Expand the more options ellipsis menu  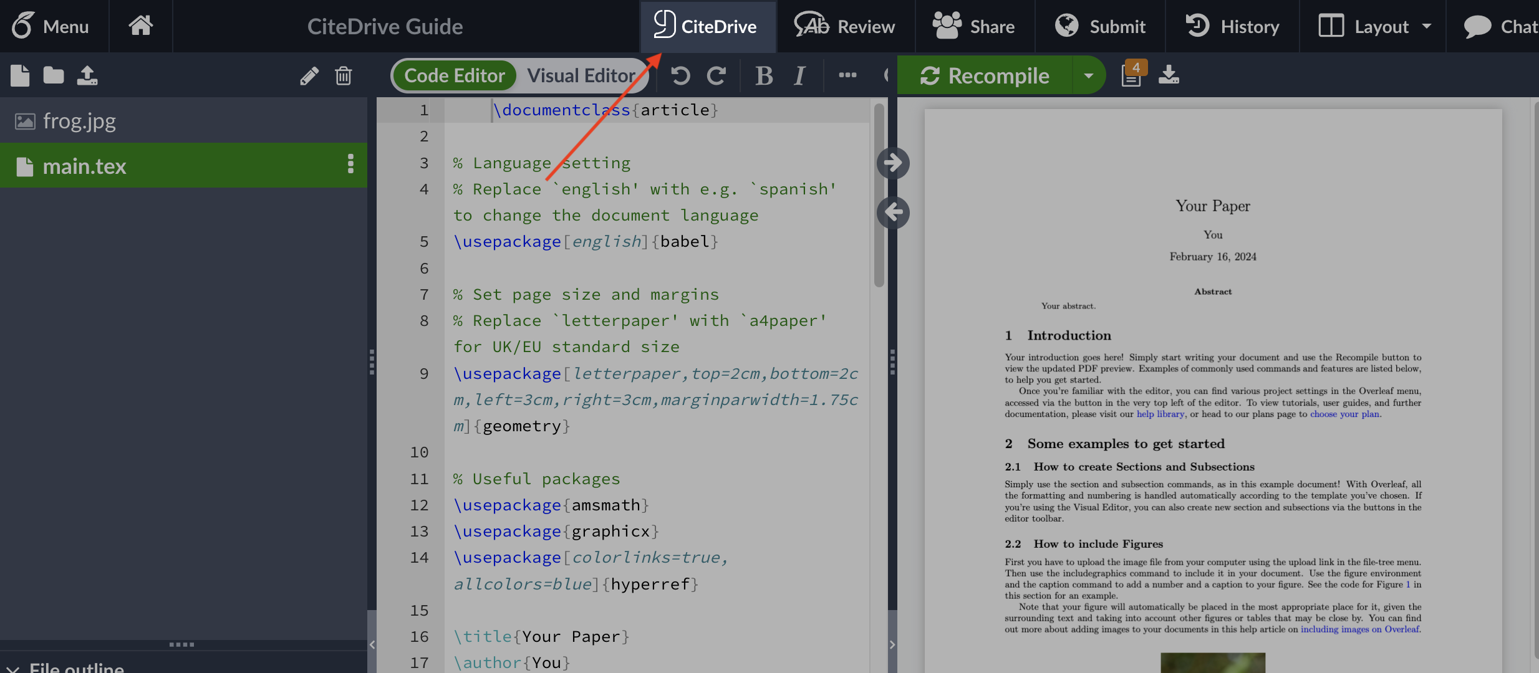coord(847,75)
